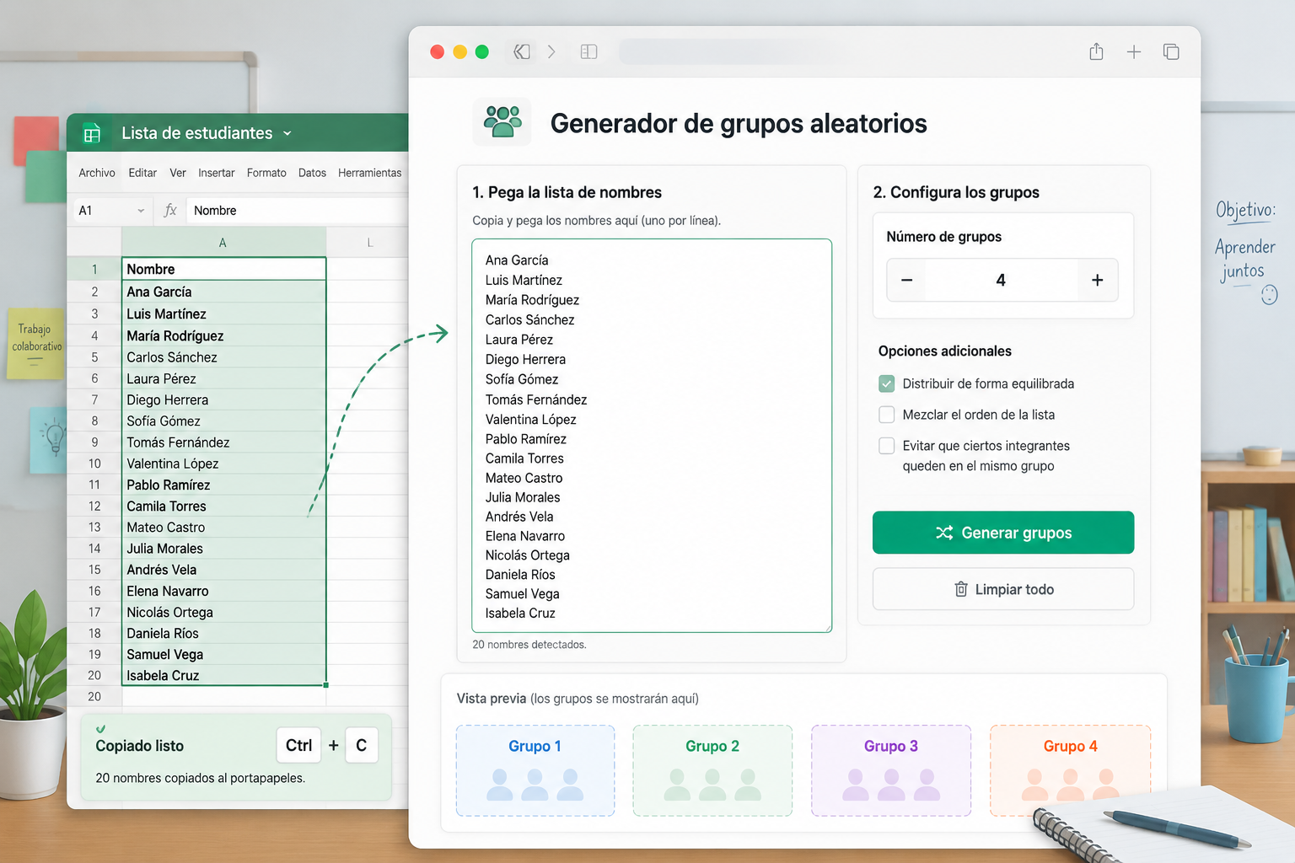Image resolution: width=1295 pixels, height=863 pixels.
Task: Select column A header in spreadsheet
Action: [x=223, y=243]
